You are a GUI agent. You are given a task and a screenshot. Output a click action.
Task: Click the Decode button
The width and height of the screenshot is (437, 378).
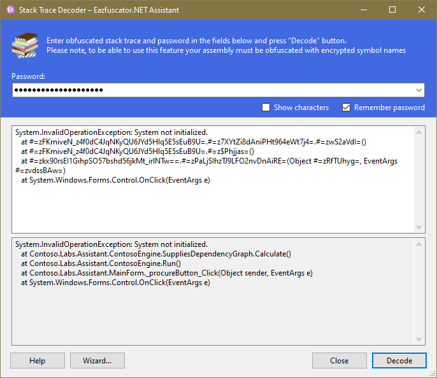click(399, 360)
